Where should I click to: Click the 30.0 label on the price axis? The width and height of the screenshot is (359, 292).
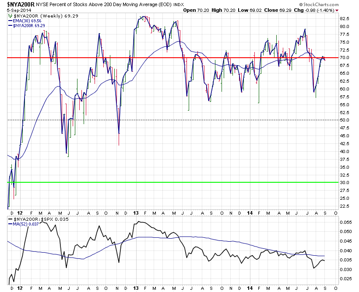click(345, 182)
